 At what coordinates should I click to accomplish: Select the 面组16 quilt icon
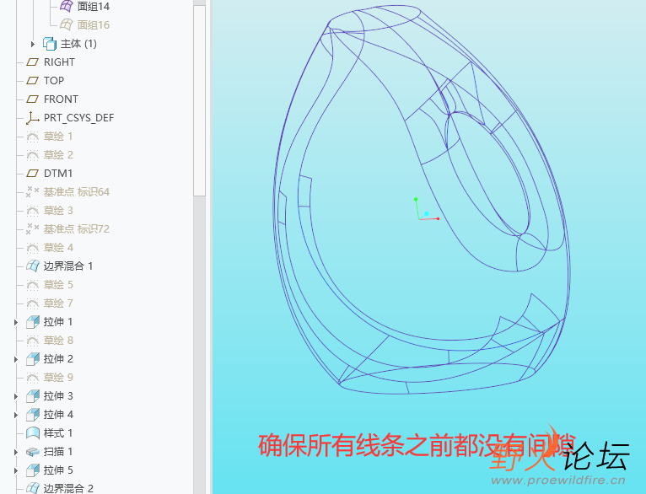click(67, 24)
